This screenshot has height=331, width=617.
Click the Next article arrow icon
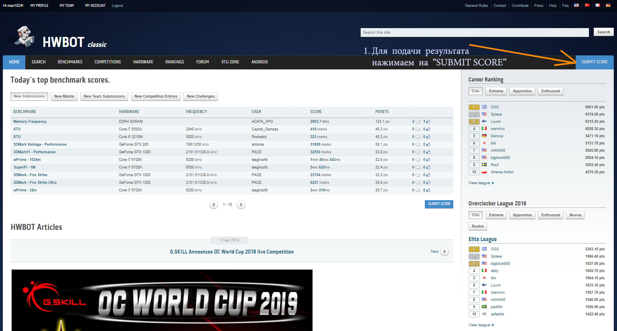(x=444, y=252)
